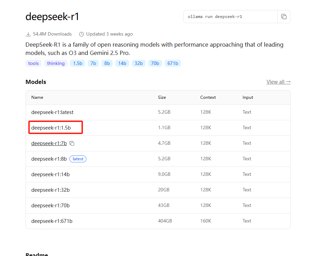315x256 pixels.
Task: Click the latest badge on 8b row
Action: (78, 159)
